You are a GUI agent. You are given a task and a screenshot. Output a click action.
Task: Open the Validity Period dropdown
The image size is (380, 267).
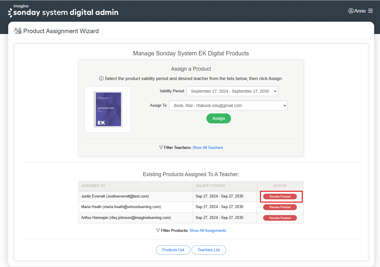(x=232, y=91)
